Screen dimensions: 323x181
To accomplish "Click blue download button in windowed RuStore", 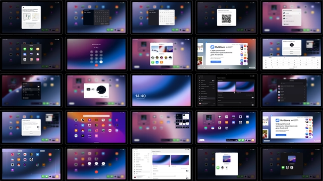I will click(281, 135).
